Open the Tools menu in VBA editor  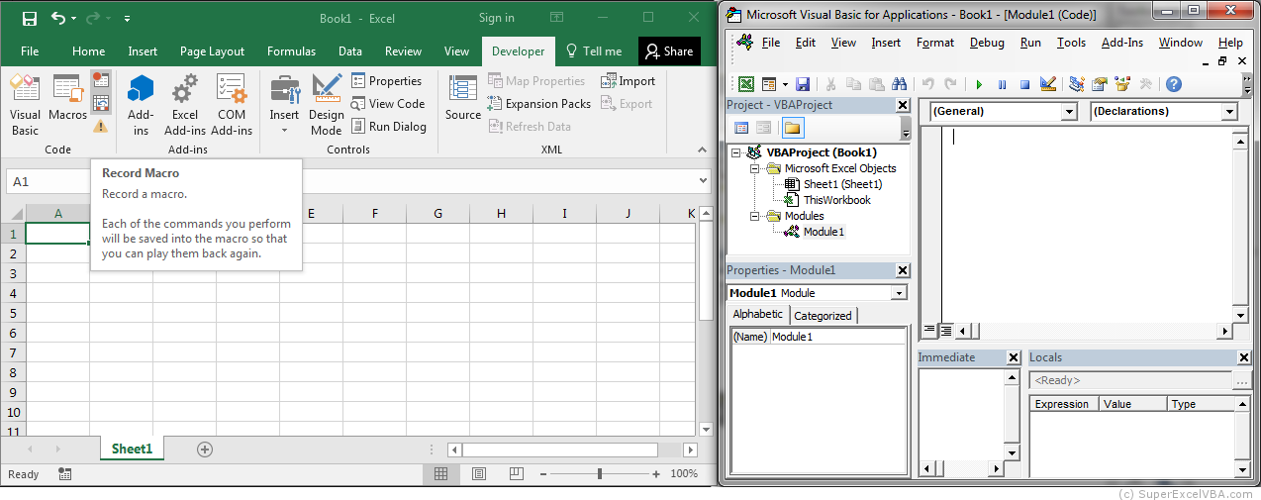coord(1071,43)
